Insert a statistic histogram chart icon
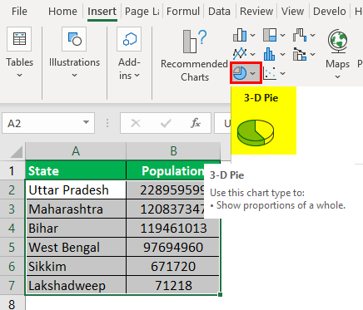The height and width of the screenshot is (310, 363). [x=270, y=54]
